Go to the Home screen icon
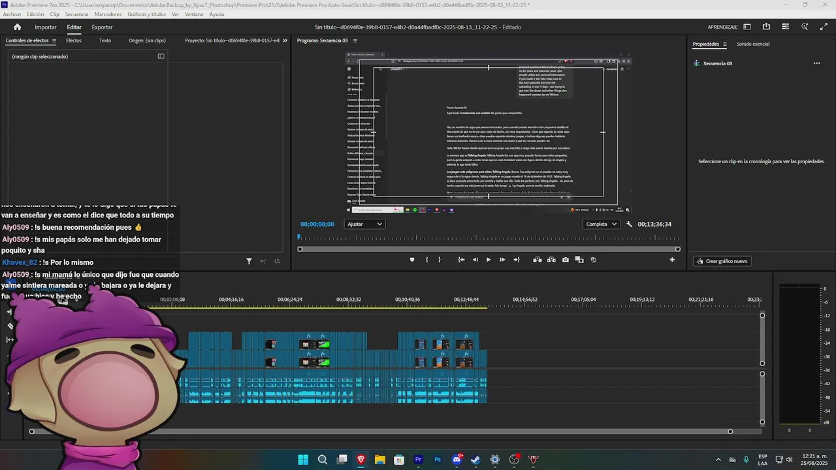The image size is (836, 470). (17, 27)
